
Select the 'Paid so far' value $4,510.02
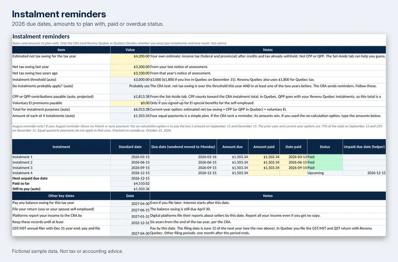[130, 184]
